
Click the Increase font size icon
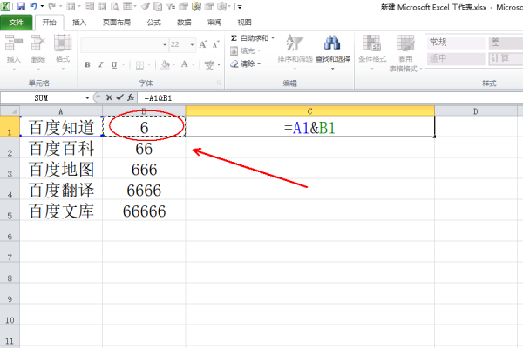[x=203, y=44]
